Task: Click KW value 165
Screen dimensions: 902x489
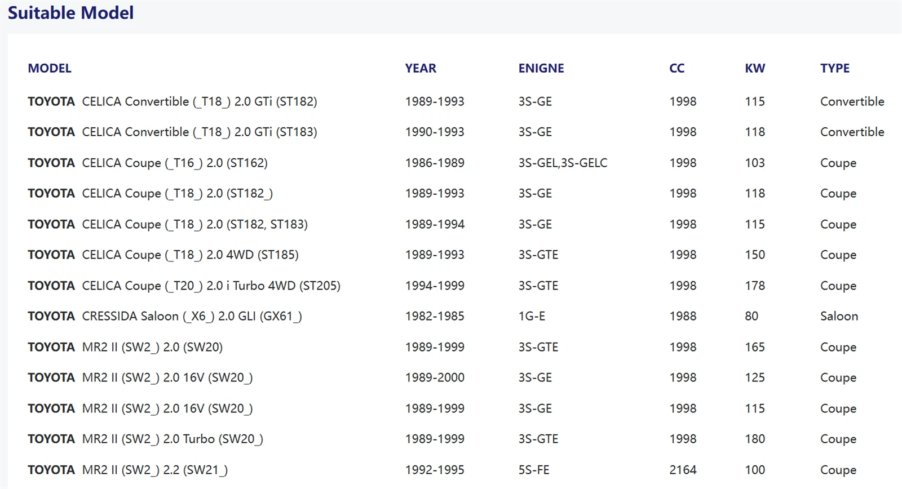Action: tap(755, 347)
